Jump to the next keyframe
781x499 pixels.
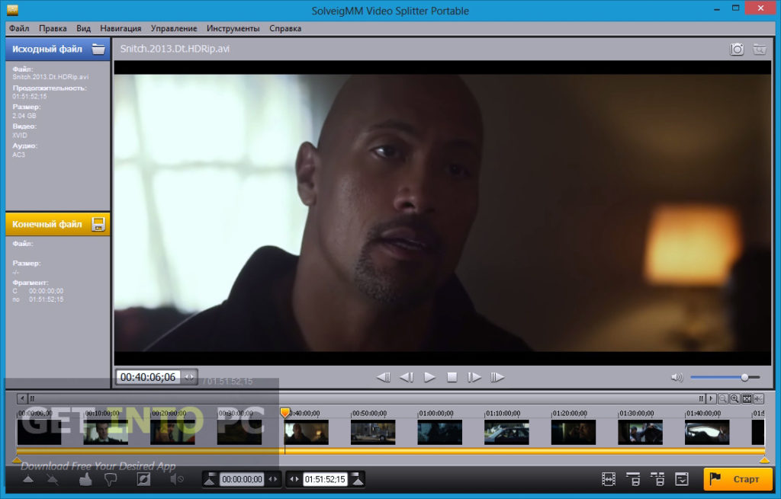click(x=497, y=377)
